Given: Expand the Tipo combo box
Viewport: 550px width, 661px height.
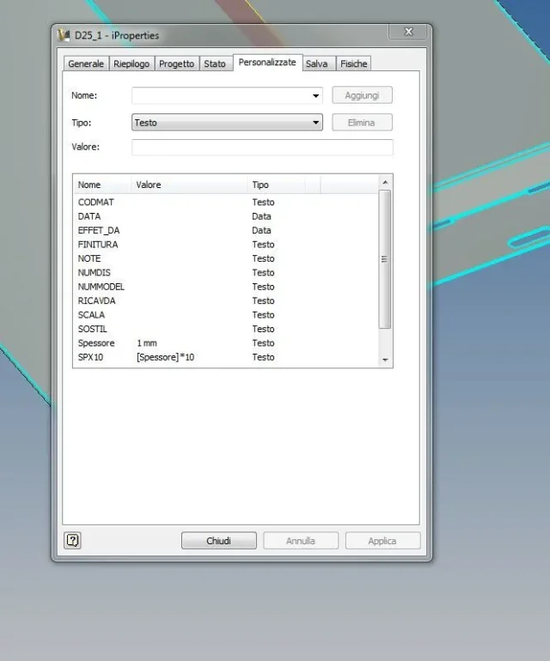Looking at the screenshot, I should pos(315,123).
